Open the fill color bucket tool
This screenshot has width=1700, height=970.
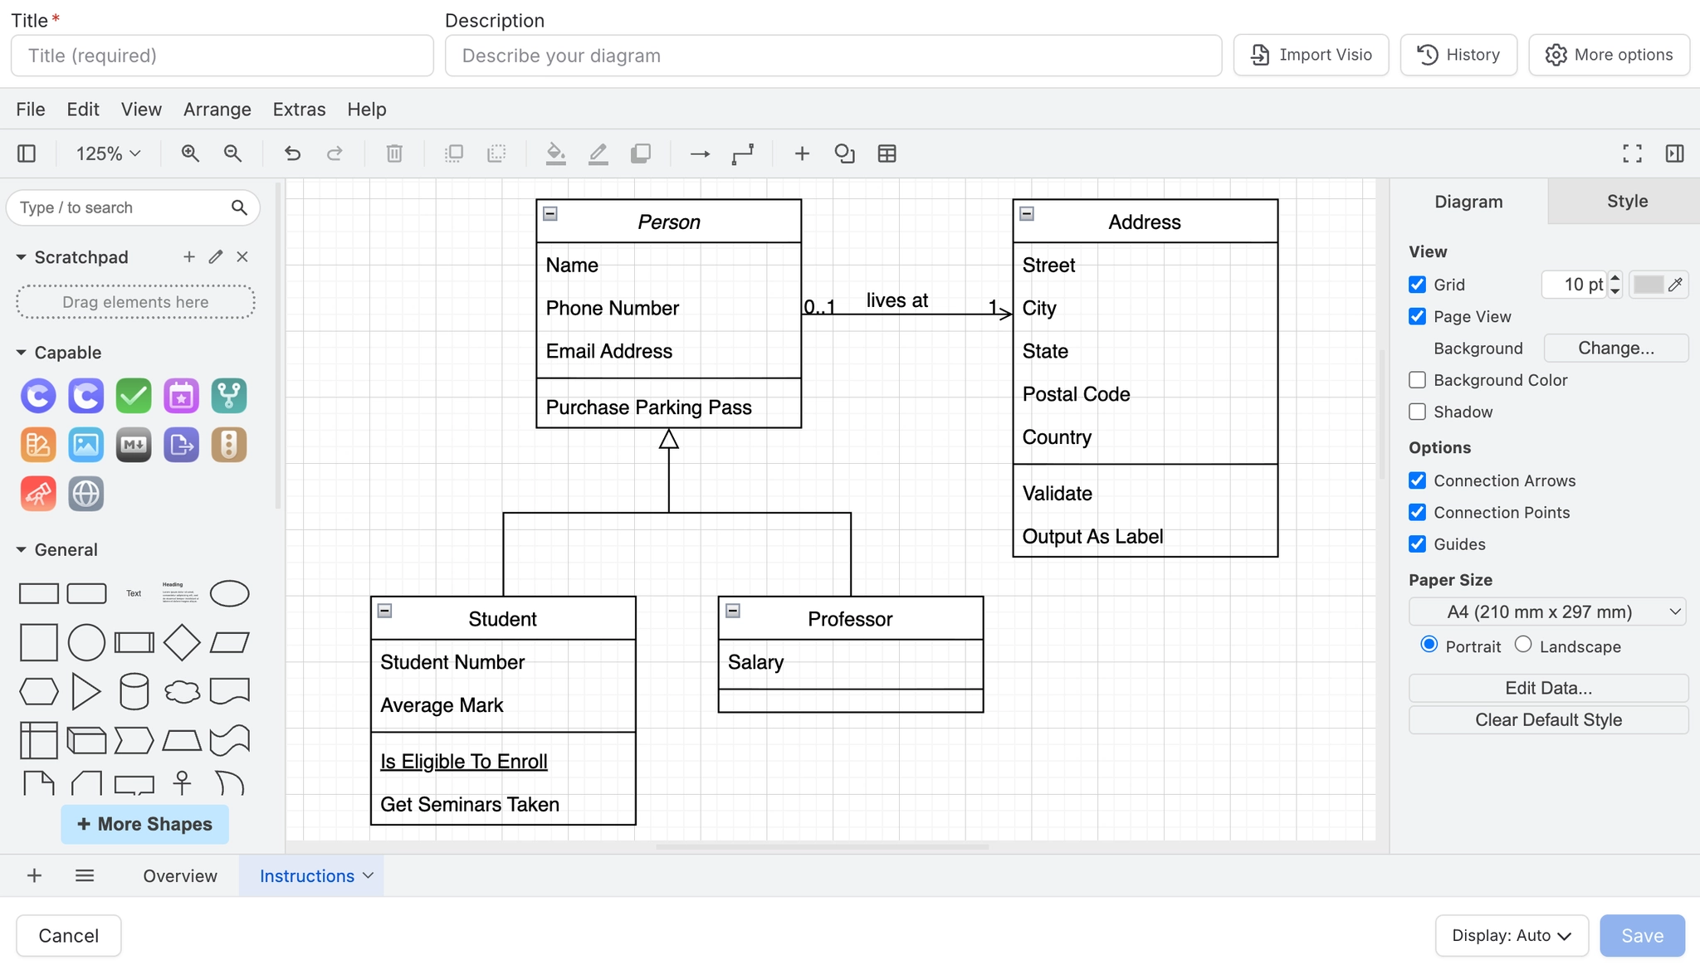pos(555,154)
